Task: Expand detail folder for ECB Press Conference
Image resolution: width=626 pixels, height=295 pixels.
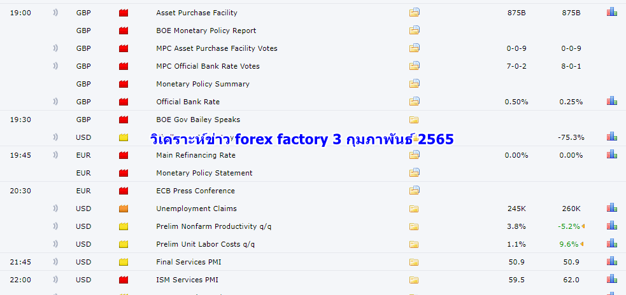Action: pyautogui.click(x=415, y=190)
